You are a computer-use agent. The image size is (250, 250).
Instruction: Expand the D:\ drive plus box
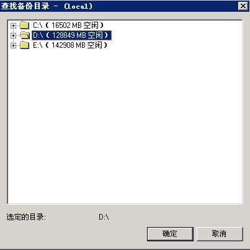point(13,35)
